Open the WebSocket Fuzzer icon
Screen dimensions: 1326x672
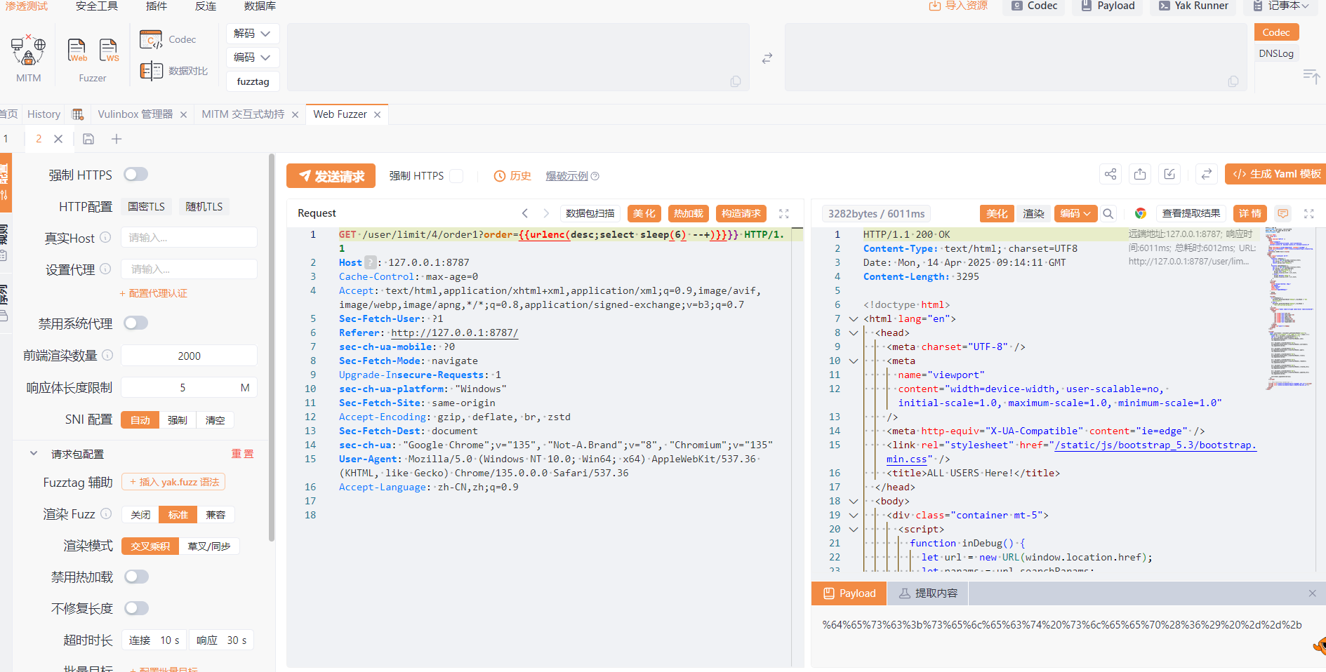pos(109,51)
